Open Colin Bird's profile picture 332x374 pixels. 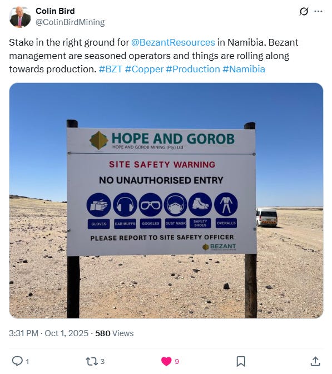(20, 17)
